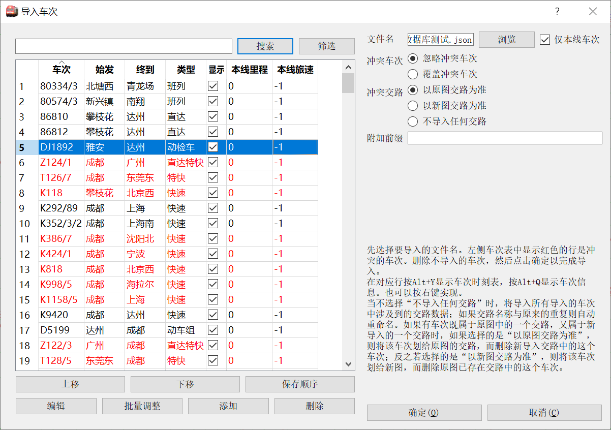The height and width of the screenshot is (430, 611).
Task: Click table scrollbar up arrow
Action: pyautogui.click(x=348, y=67)
